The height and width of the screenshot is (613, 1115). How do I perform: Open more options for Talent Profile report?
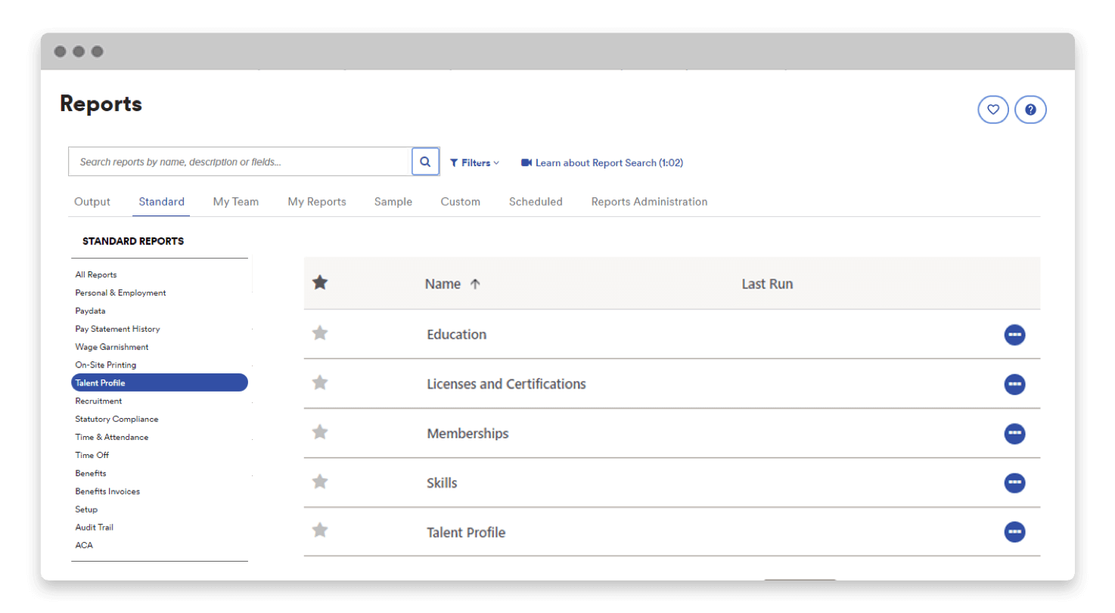(x=1014, y=532)
